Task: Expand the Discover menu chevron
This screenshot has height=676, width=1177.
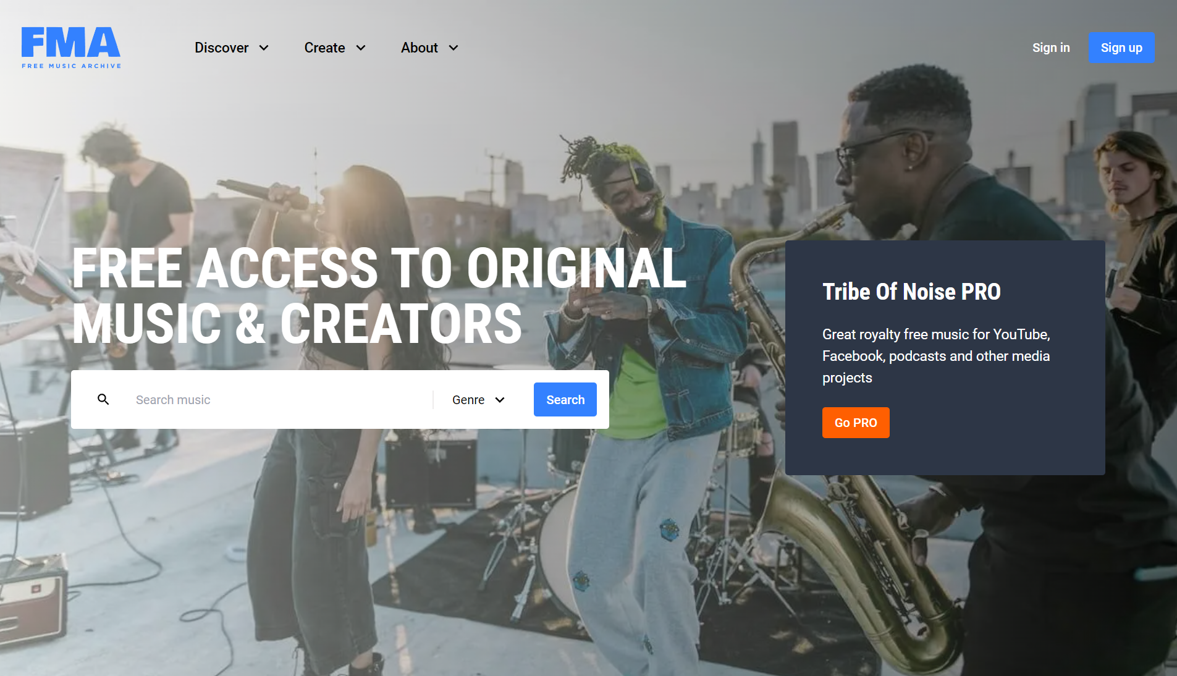Action: click(264, 48)
